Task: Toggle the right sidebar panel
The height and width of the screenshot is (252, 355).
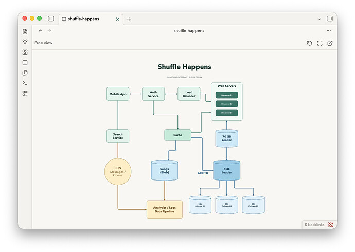Action: point(330,19)
